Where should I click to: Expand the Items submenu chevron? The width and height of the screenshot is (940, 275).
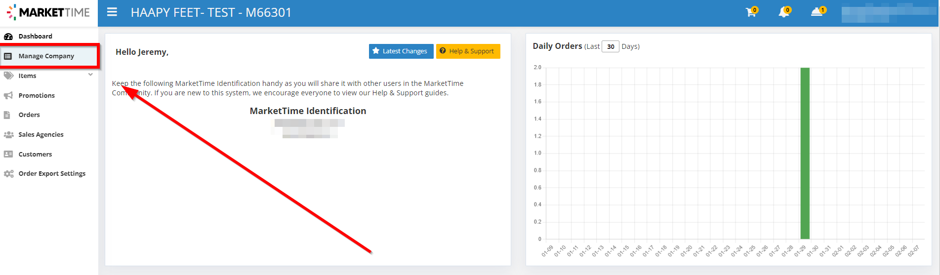[90, 75]
